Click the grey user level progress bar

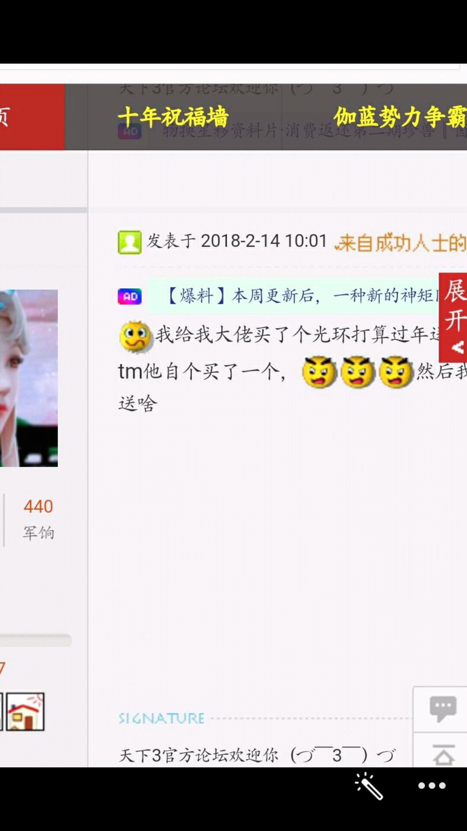pos(35,640)
